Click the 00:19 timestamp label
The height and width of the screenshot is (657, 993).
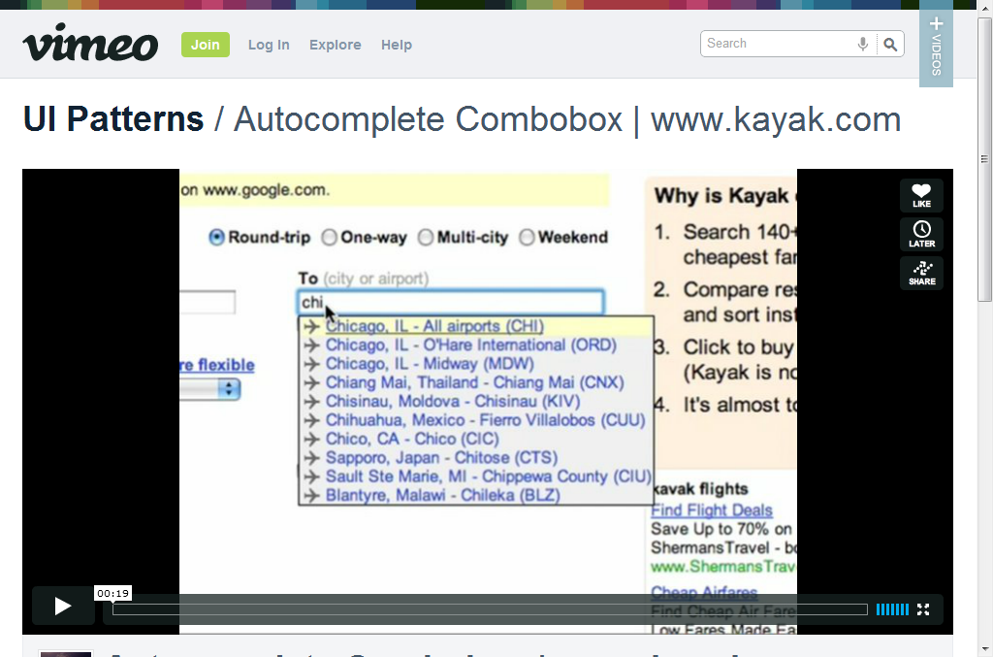pos(112,594)
